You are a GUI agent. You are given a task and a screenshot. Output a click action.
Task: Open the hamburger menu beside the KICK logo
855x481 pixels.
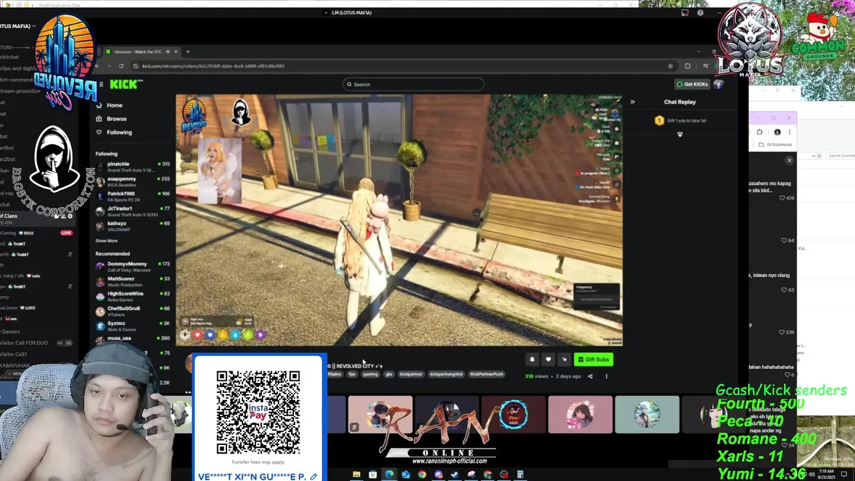(101, 84)
